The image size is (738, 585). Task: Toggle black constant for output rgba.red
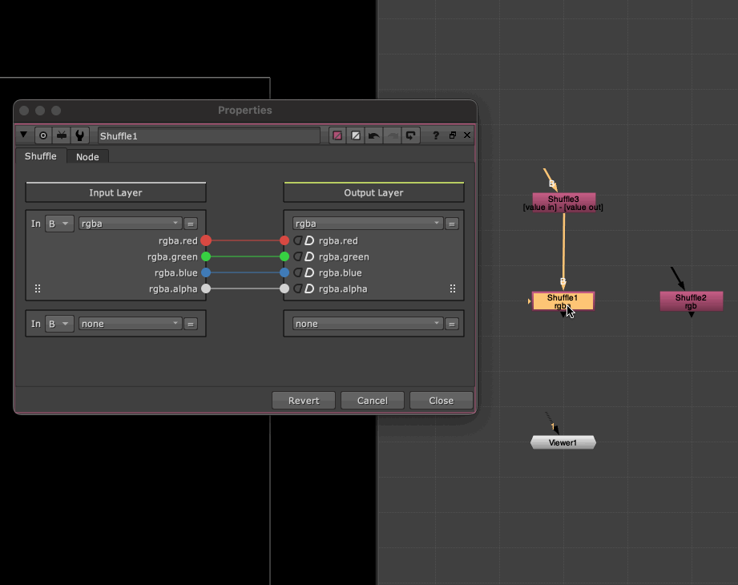[297, 240]
